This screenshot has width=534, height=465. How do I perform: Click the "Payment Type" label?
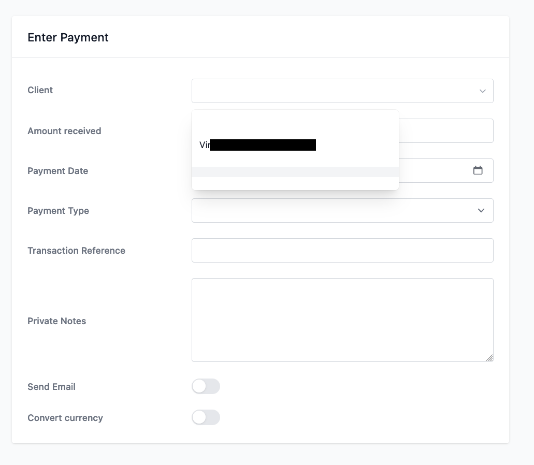pos(58,211)
